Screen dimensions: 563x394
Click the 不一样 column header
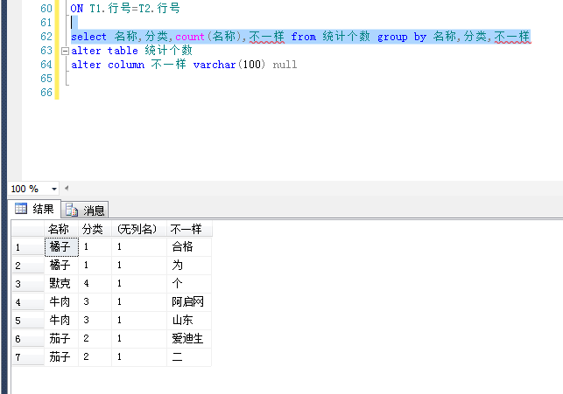coord(189,229)
